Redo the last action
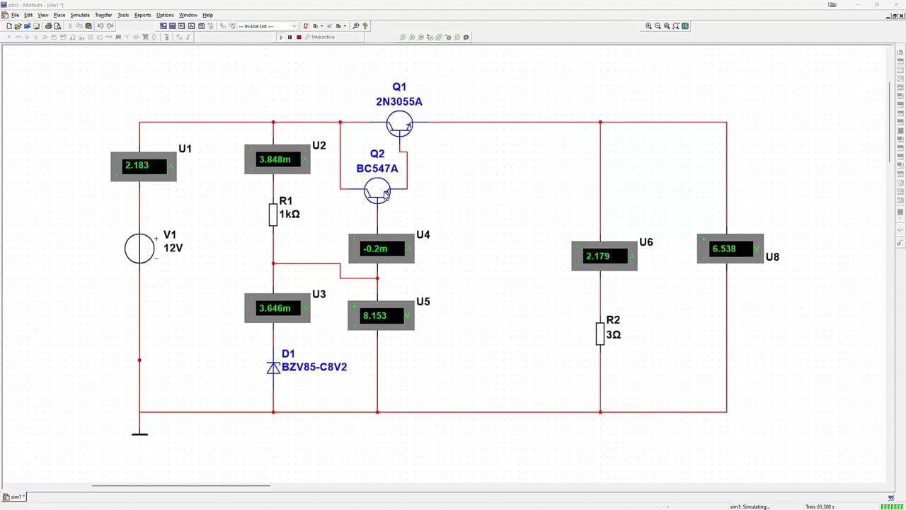This screenshot has width=906, height=510. (x=110, y=26)
